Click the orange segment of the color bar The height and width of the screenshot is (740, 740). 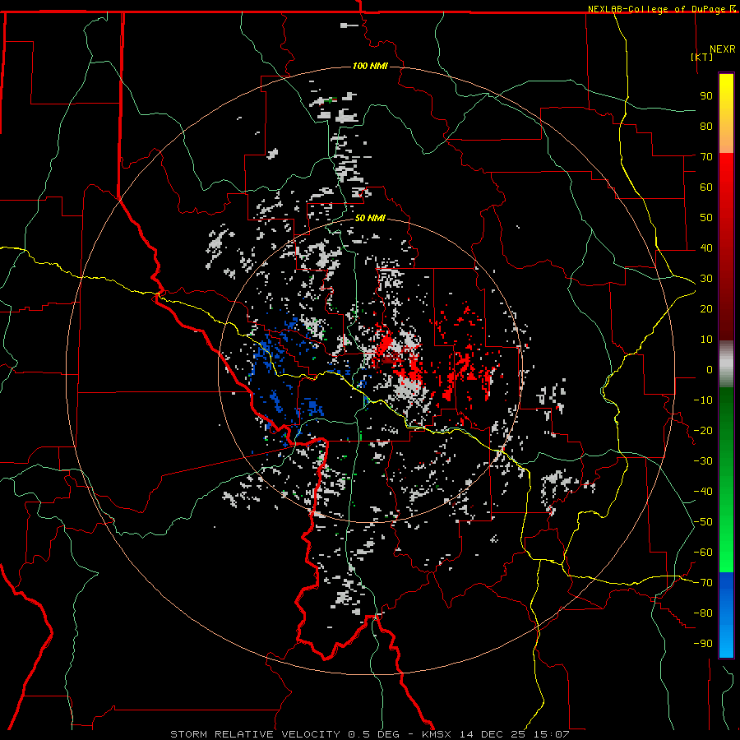(726, 140)
